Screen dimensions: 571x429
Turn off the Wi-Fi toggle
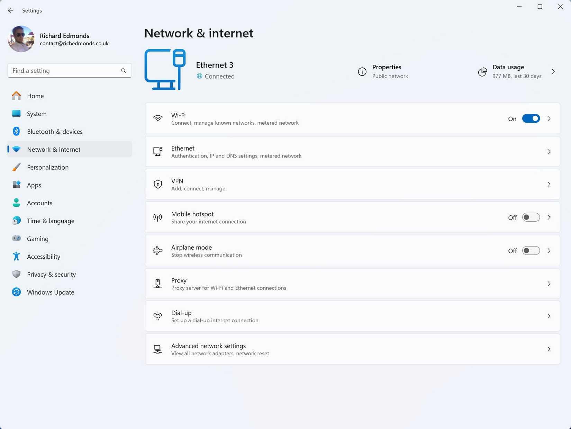(x=531, y=118)
